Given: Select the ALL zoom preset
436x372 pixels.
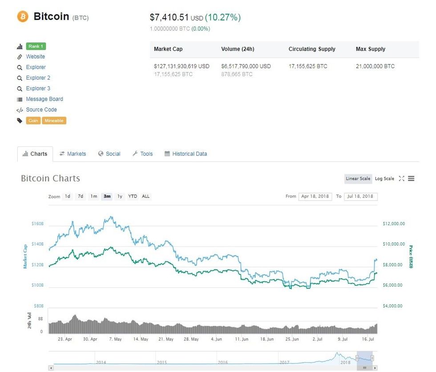Looking at the screenshot, I should coord(145,196).
